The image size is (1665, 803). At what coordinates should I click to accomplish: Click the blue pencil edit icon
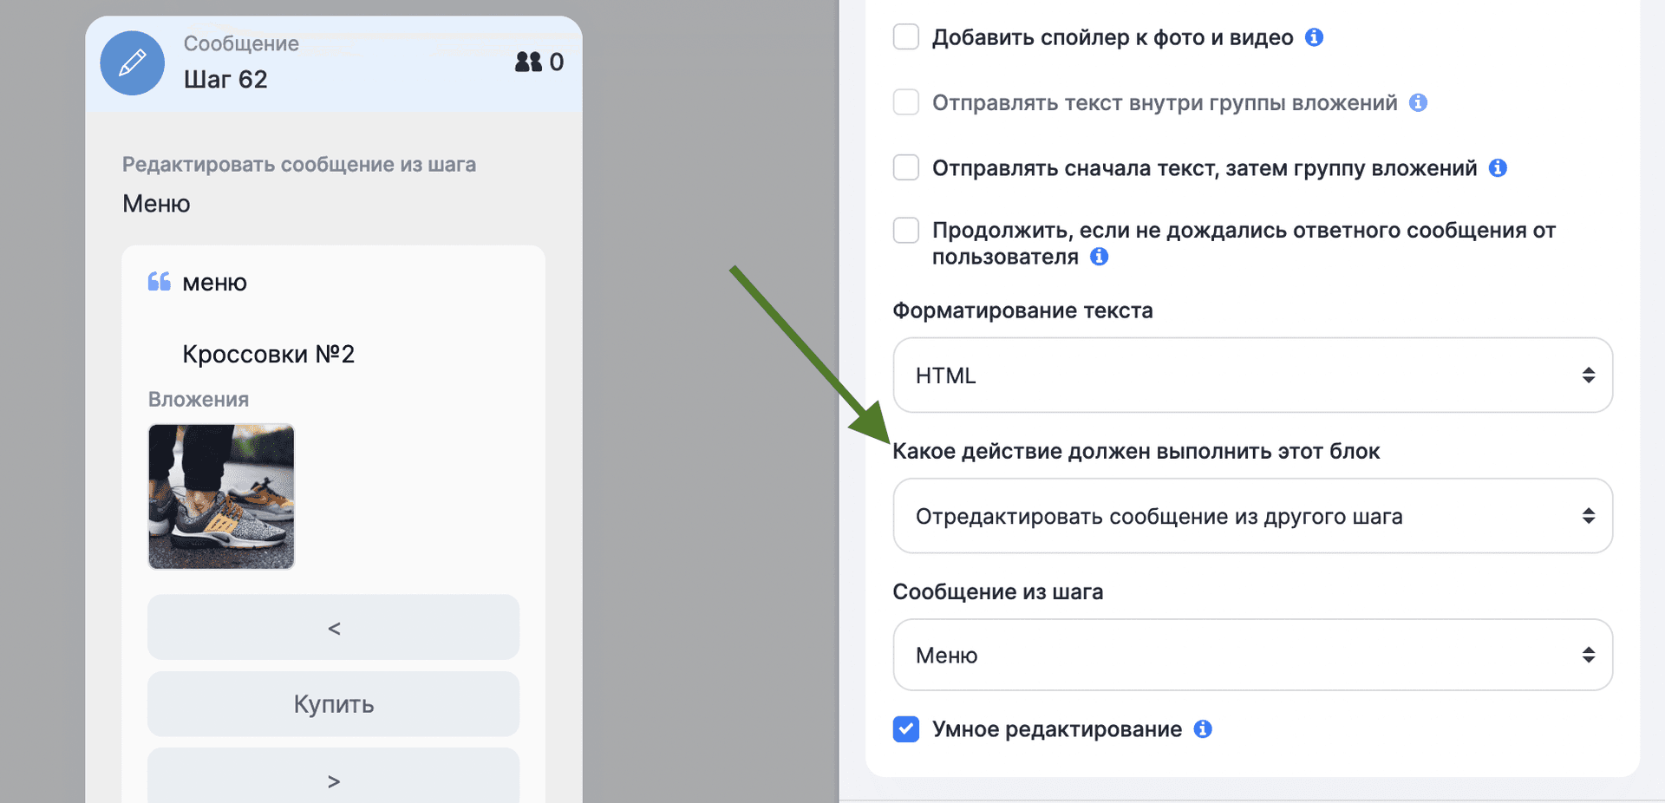[x=132, y=63]
